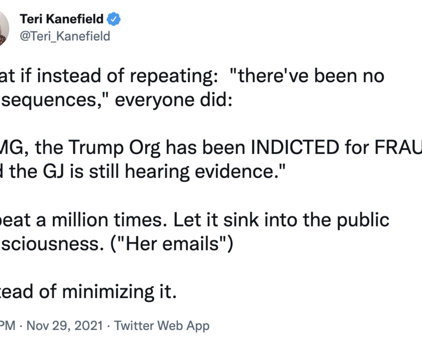This screenshot has height=341, width=422.
Task: Click the Twitter Web App source label
Action: point(162,326)
